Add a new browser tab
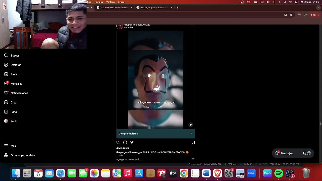The image size is (322, 181). click(177, 8)
